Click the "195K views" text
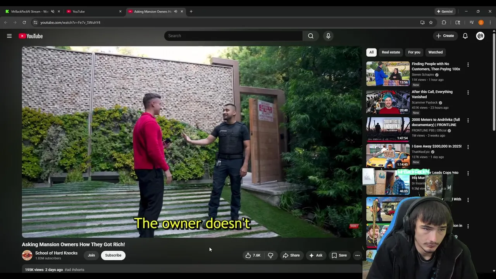The image size is (496, 279). (x=34, y=270)
